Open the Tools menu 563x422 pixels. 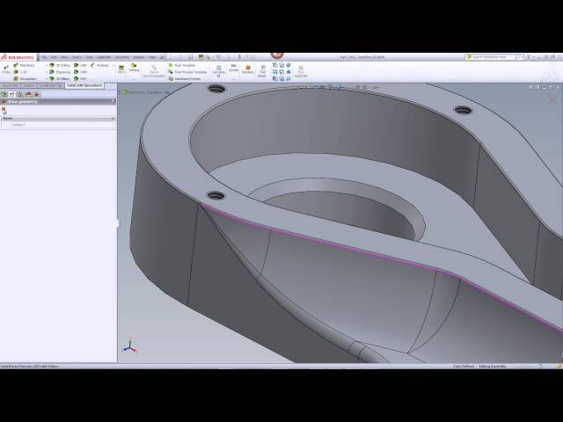[89, 57]
